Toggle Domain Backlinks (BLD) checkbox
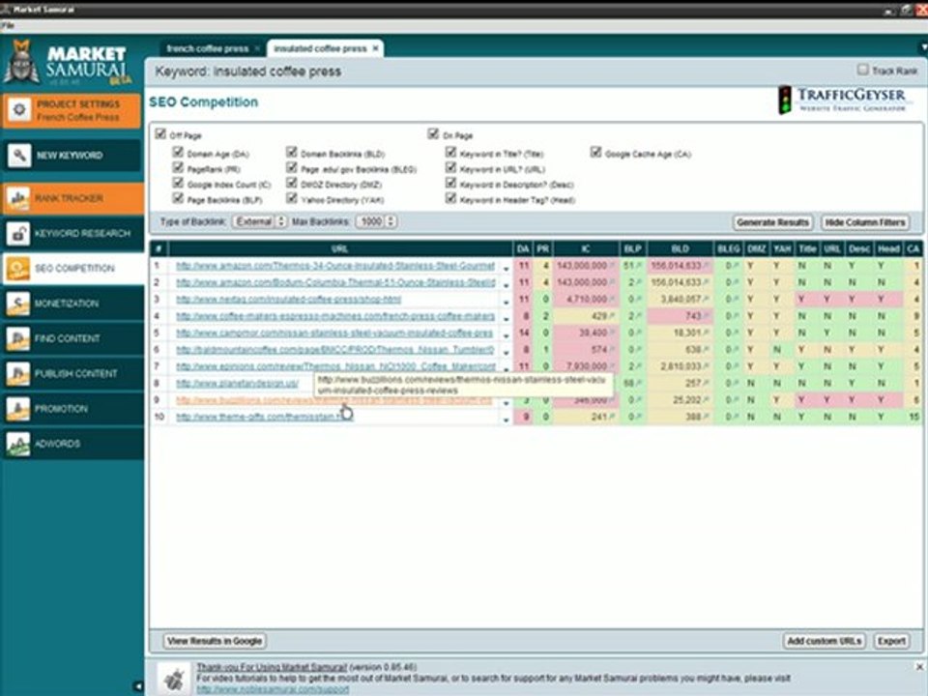Image resolution: width=928 pixels, height=696 pixels. pos(291,152)
